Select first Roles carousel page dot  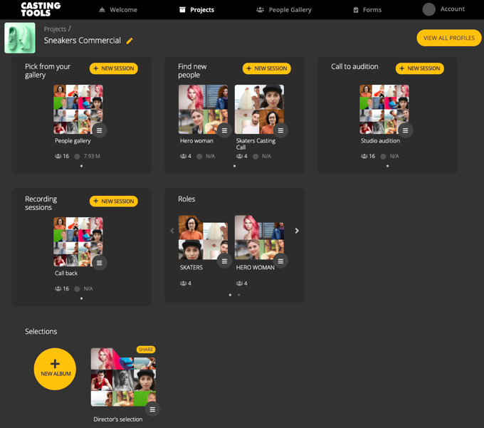click(x=231, y=295)
